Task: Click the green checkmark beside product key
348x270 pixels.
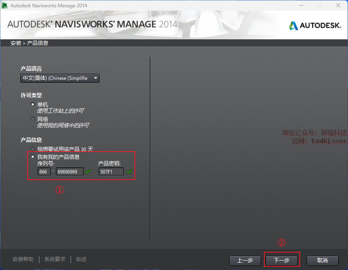Action: tap(130, 171)
